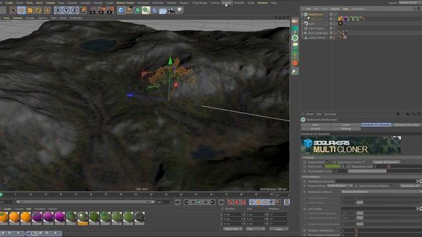Open the Filtering tab
422x237 pixels.
point(346,129)
